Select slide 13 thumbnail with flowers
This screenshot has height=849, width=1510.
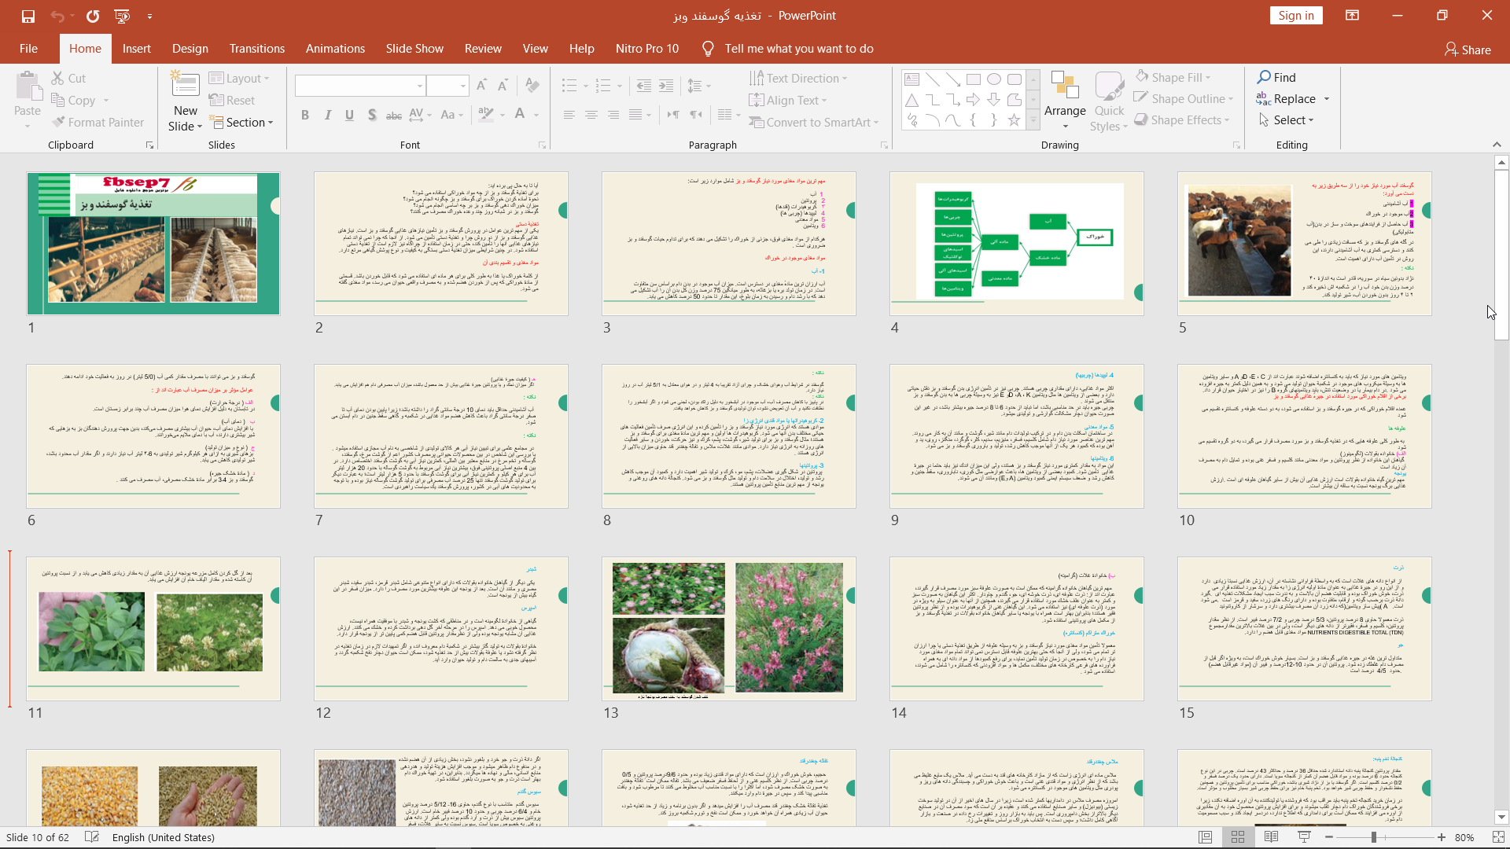tap(728, 628)
